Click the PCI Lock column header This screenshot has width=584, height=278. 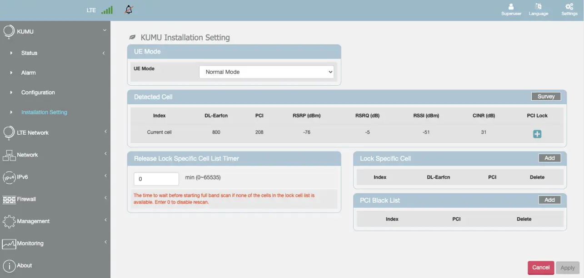[x=537, y=116]
